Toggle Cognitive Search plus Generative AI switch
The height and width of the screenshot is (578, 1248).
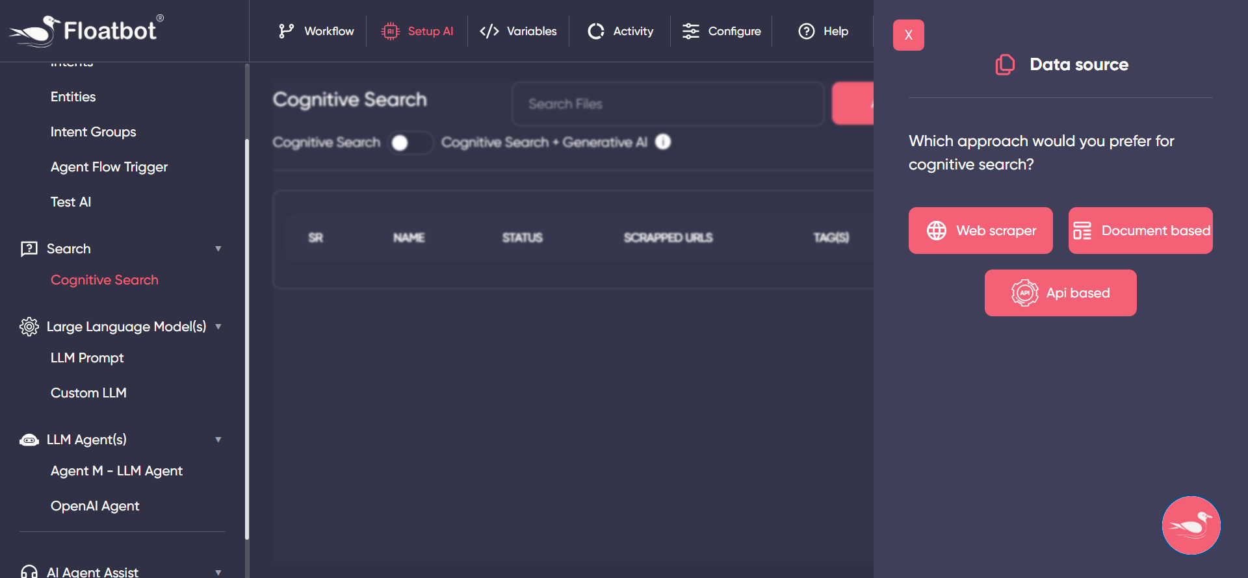coord(411,143)
